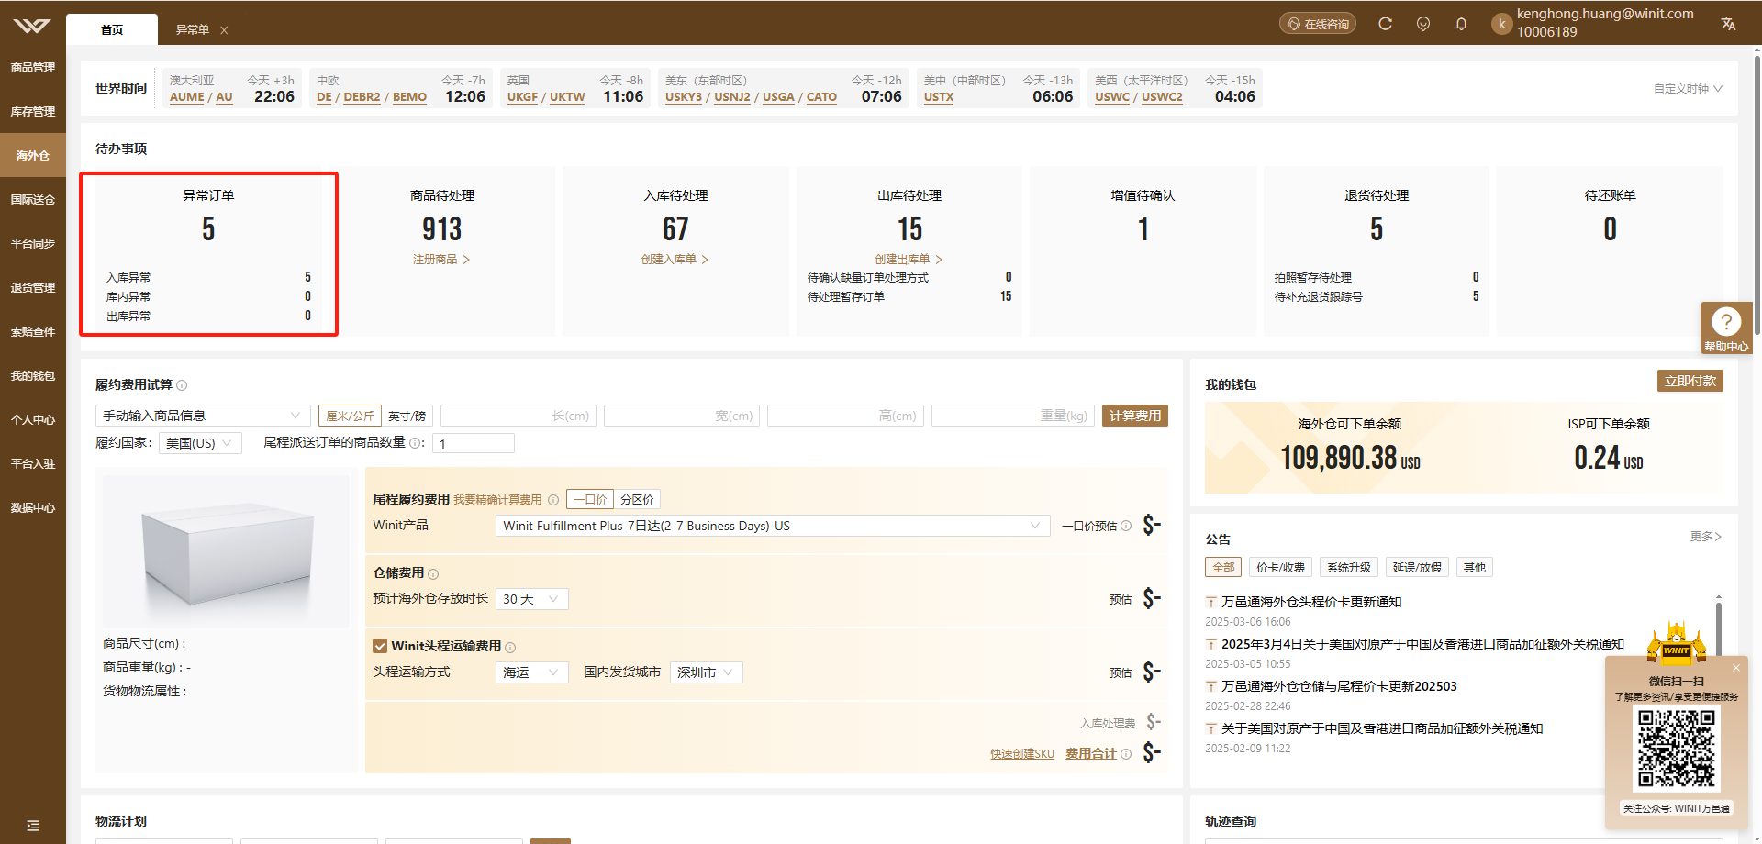Open 退货管理 in the sidebar

click(x=33, y=288)
